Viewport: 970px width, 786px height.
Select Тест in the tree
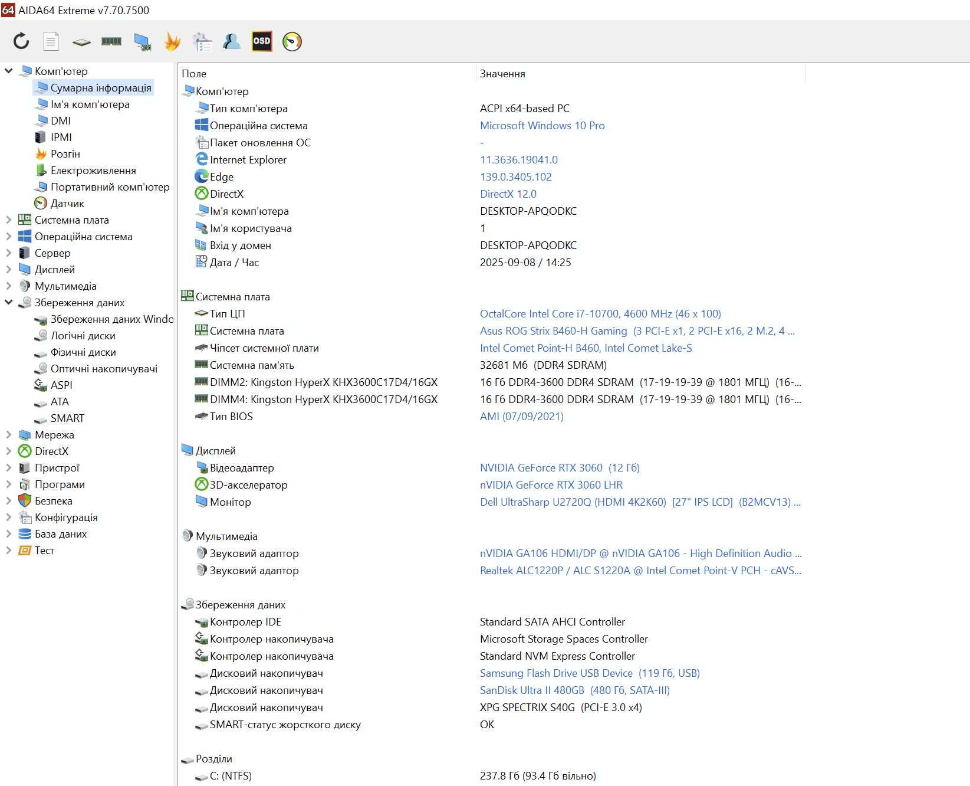[x=44, y=550]
